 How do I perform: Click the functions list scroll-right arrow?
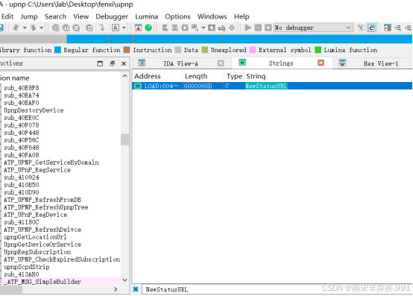(116, 289)
